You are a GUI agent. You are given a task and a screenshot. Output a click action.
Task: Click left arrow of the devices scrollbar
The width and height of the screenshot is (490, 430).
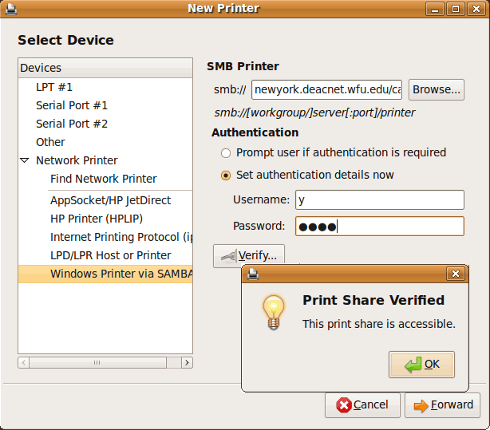24,362
